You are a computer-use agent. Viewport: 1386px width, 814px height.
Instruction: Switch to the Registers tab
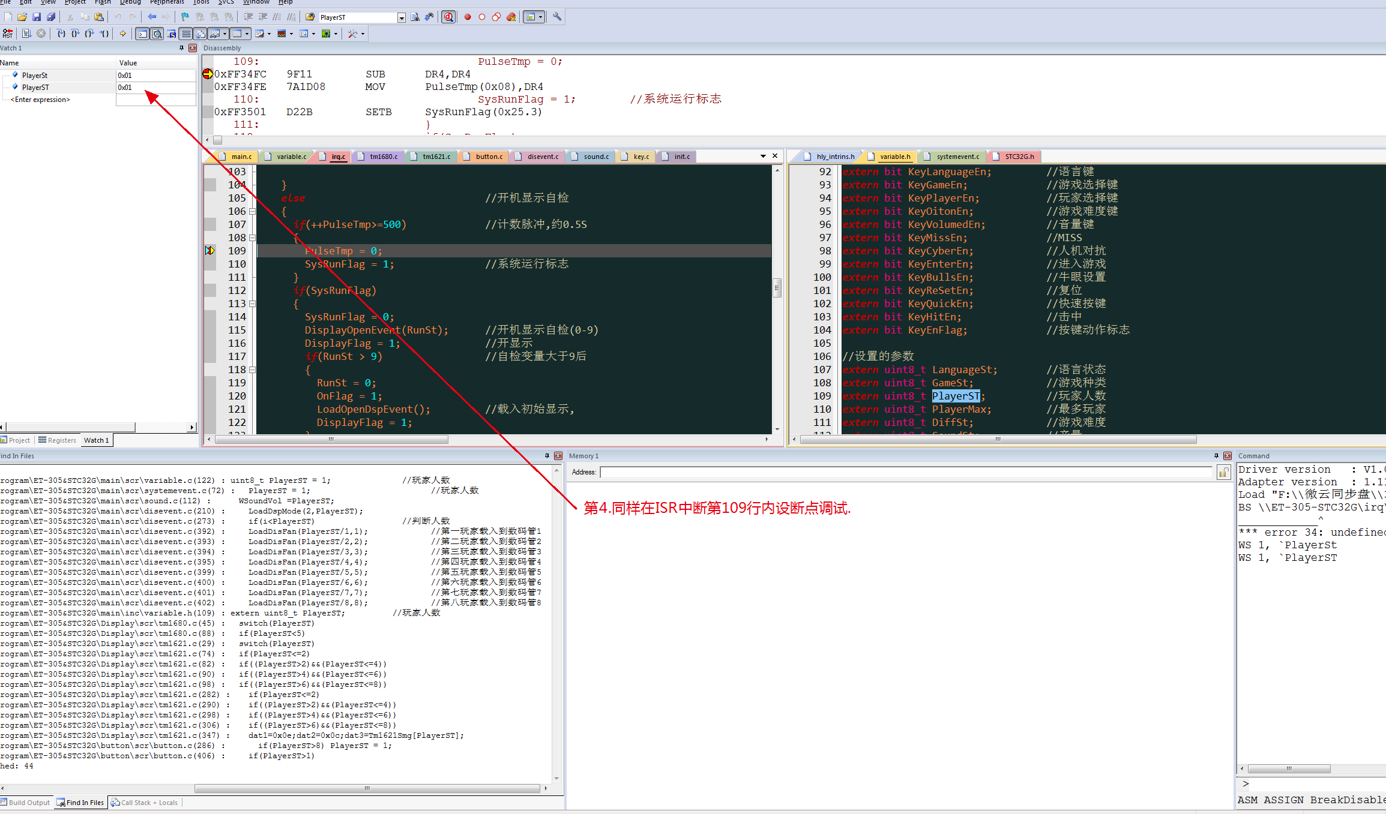pos(57,440)
